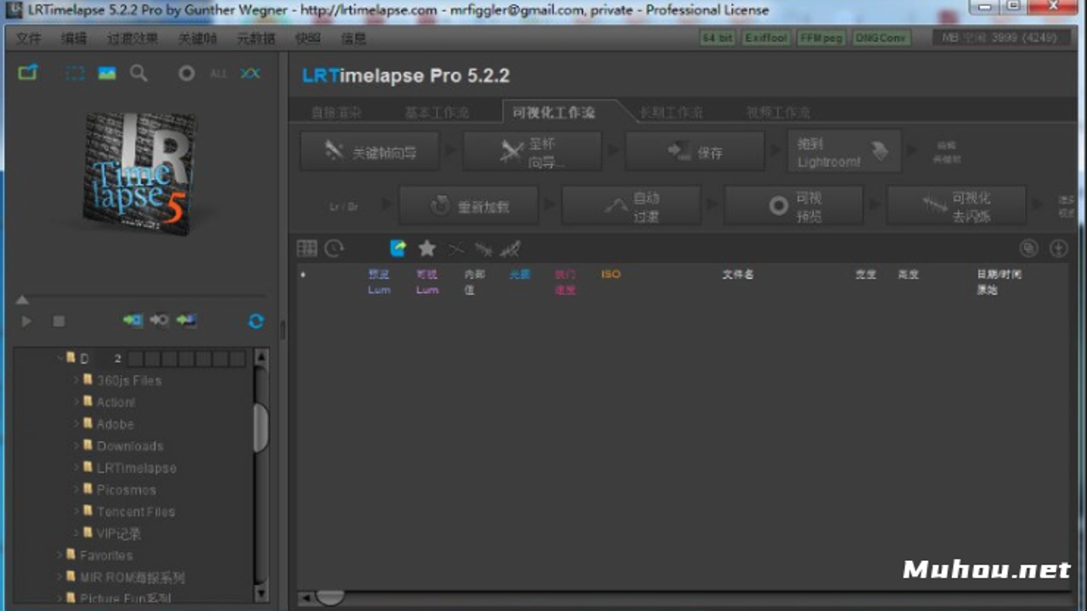Click the folder tree scroll-up arrow
1087x611 pixels.
(x=261, y=357)
